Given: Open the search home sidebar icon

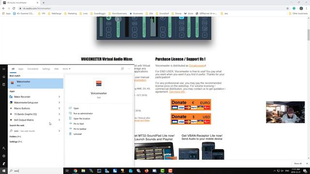Looking at the screenshot, I should (x=4, y=77).
